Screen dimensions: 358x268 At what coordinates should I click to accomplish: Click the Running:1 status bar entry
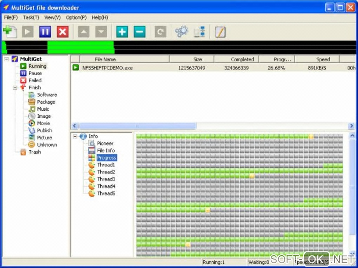(x=213, y=262)
